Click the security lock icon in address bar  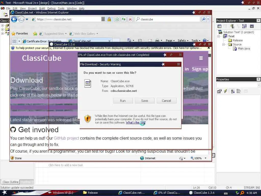tap(109, 19)
